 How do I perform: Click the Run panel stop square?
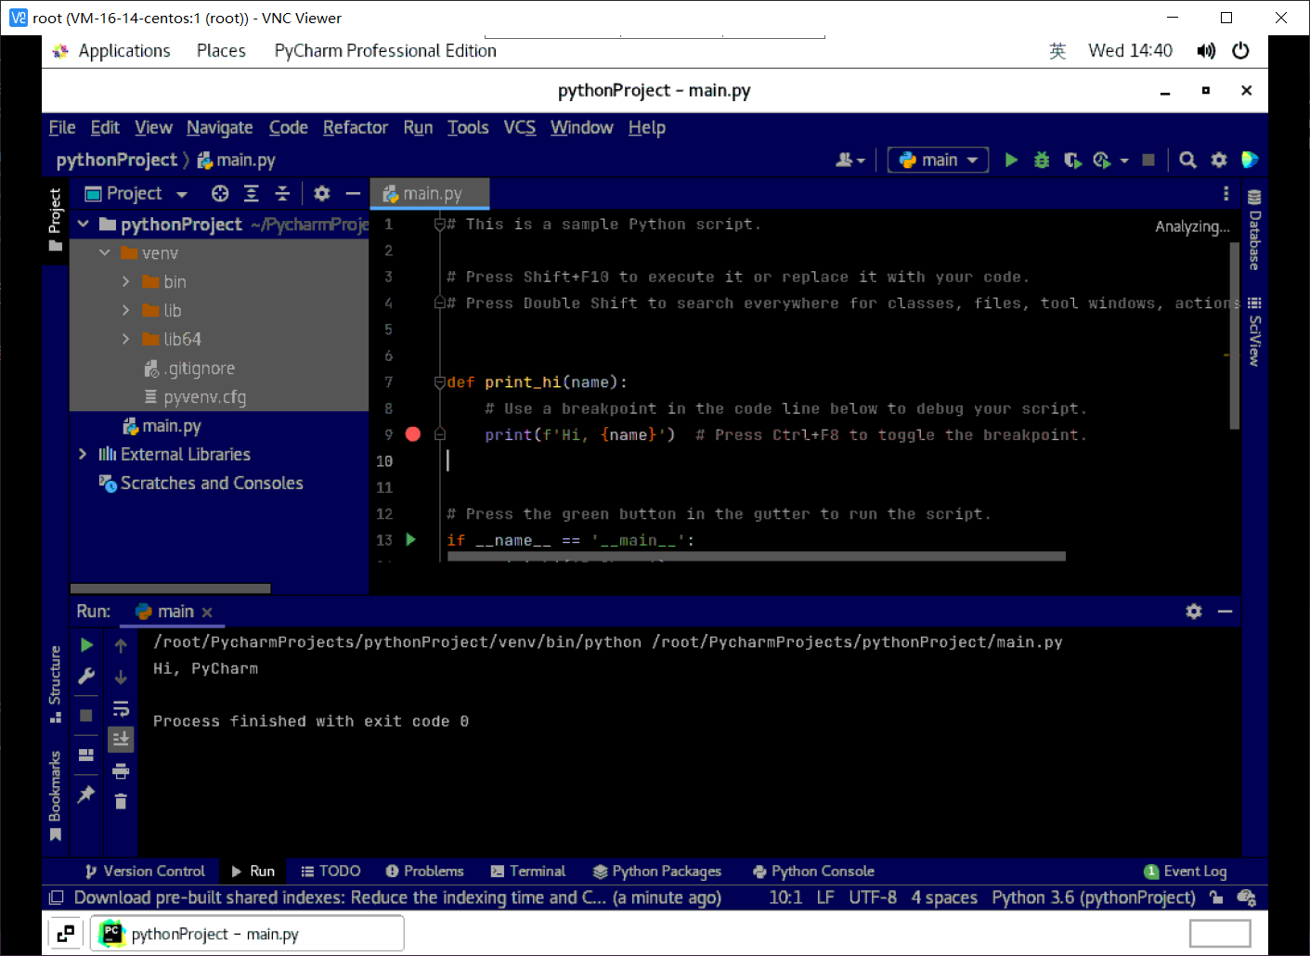click(86, 715)
